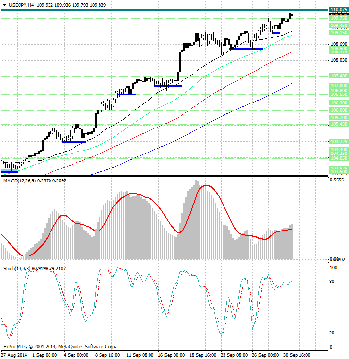Select the blue support line near 108.500
The height and width of the screenshot is (359, 349).
coord(246,49)
